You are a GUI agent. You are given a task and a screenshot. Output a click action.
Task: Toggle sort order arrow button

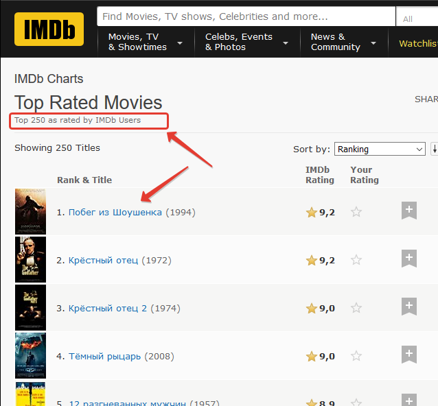point(435,149)
